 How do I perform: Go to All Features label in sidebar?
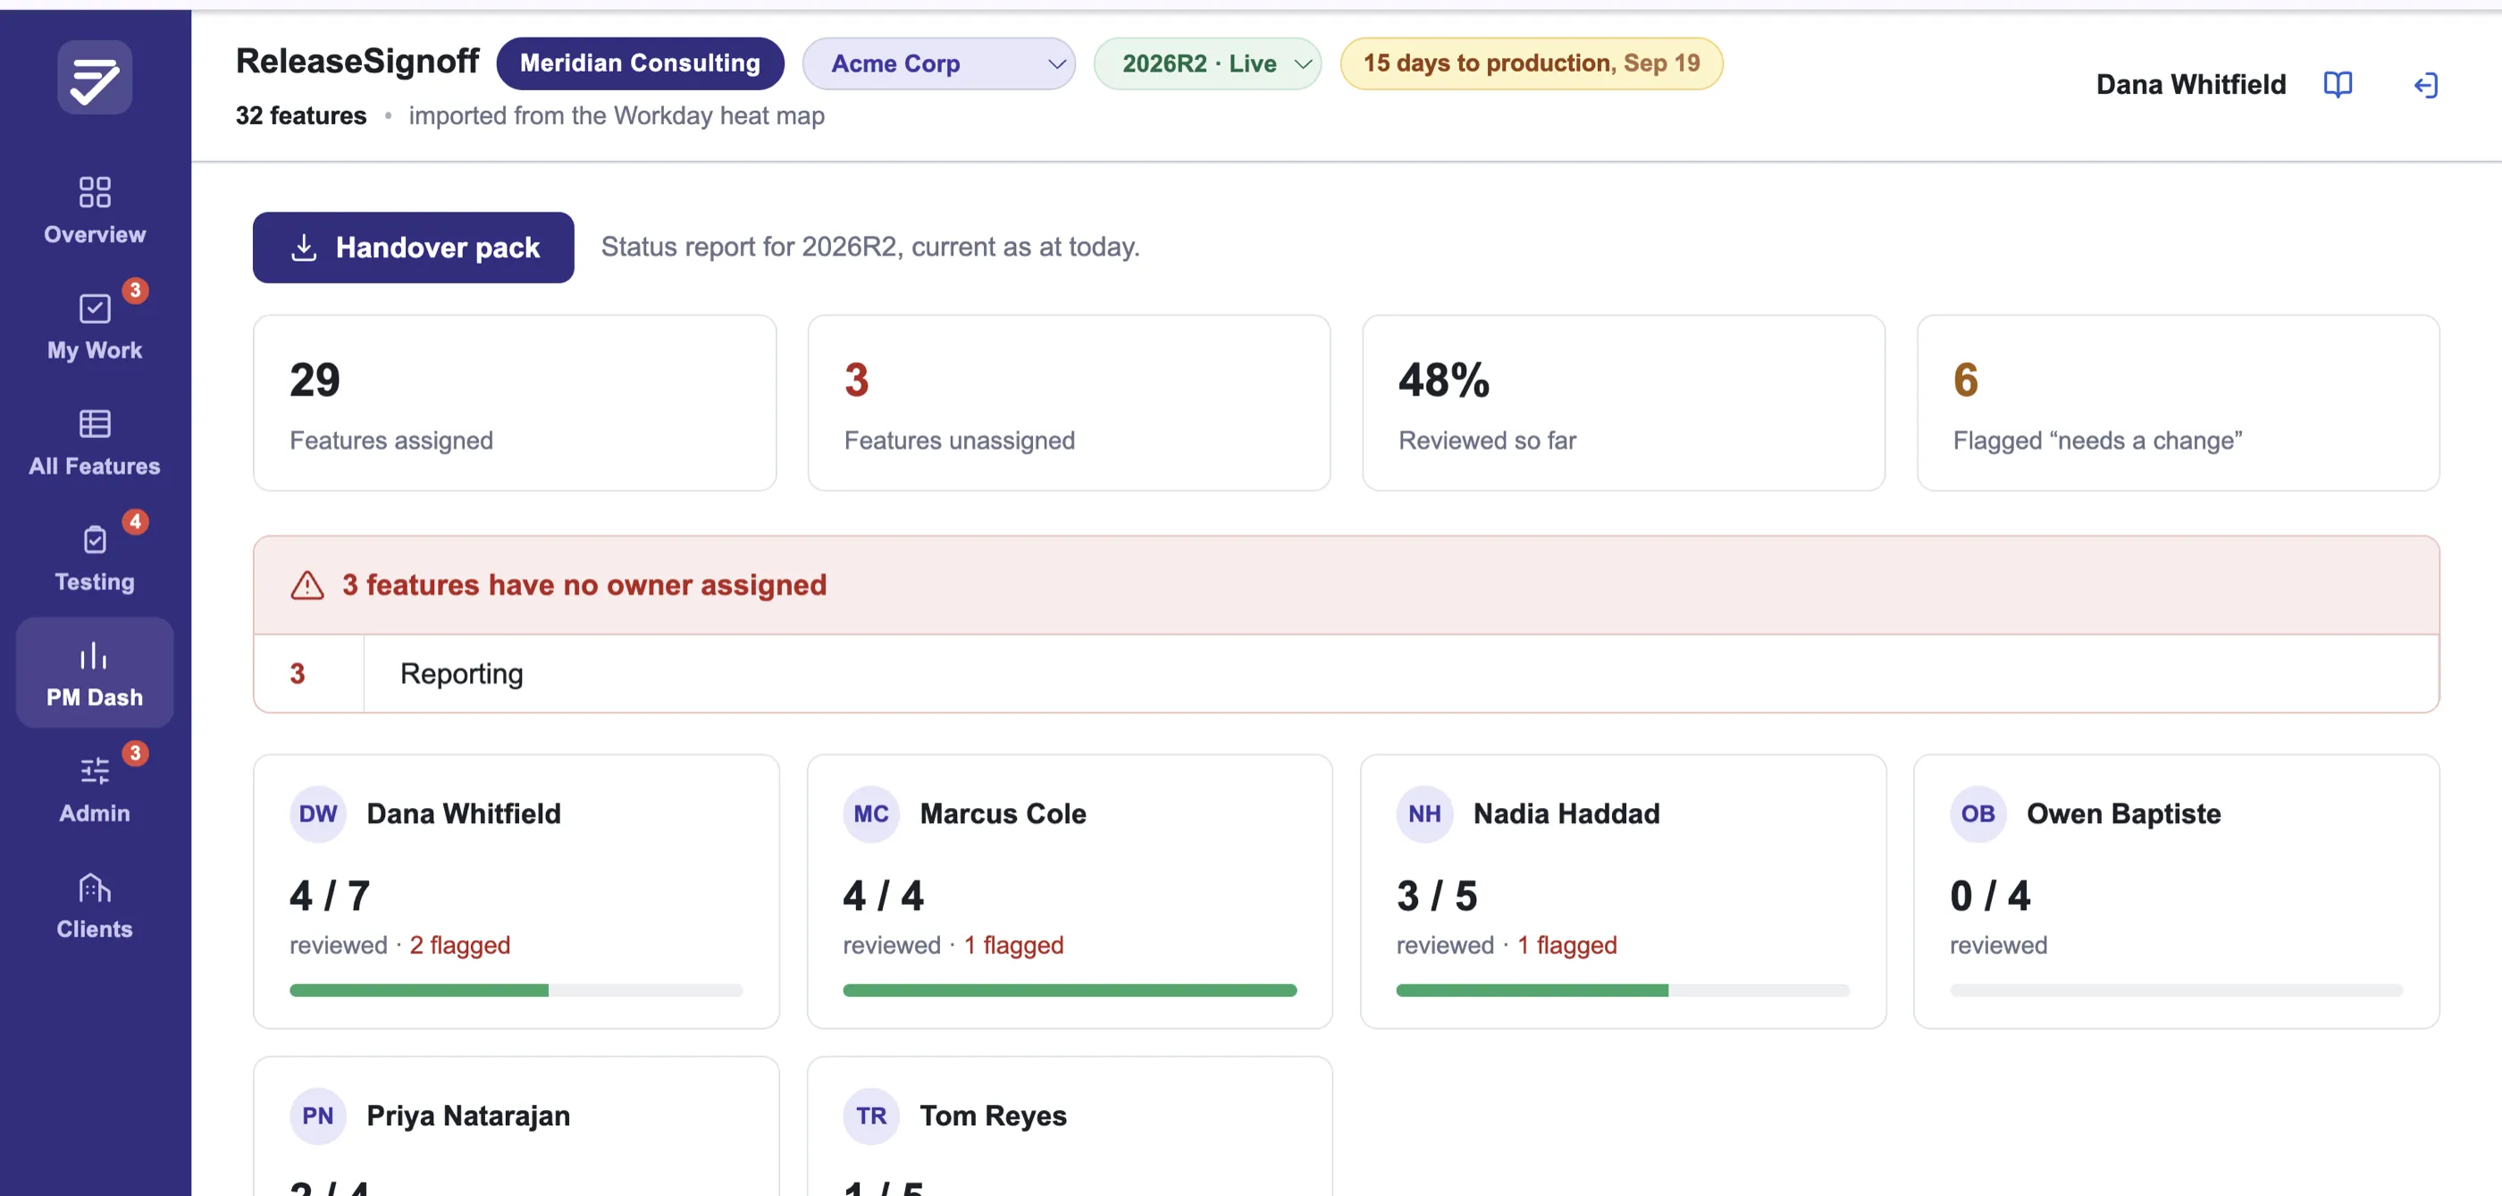click(94, 466)
